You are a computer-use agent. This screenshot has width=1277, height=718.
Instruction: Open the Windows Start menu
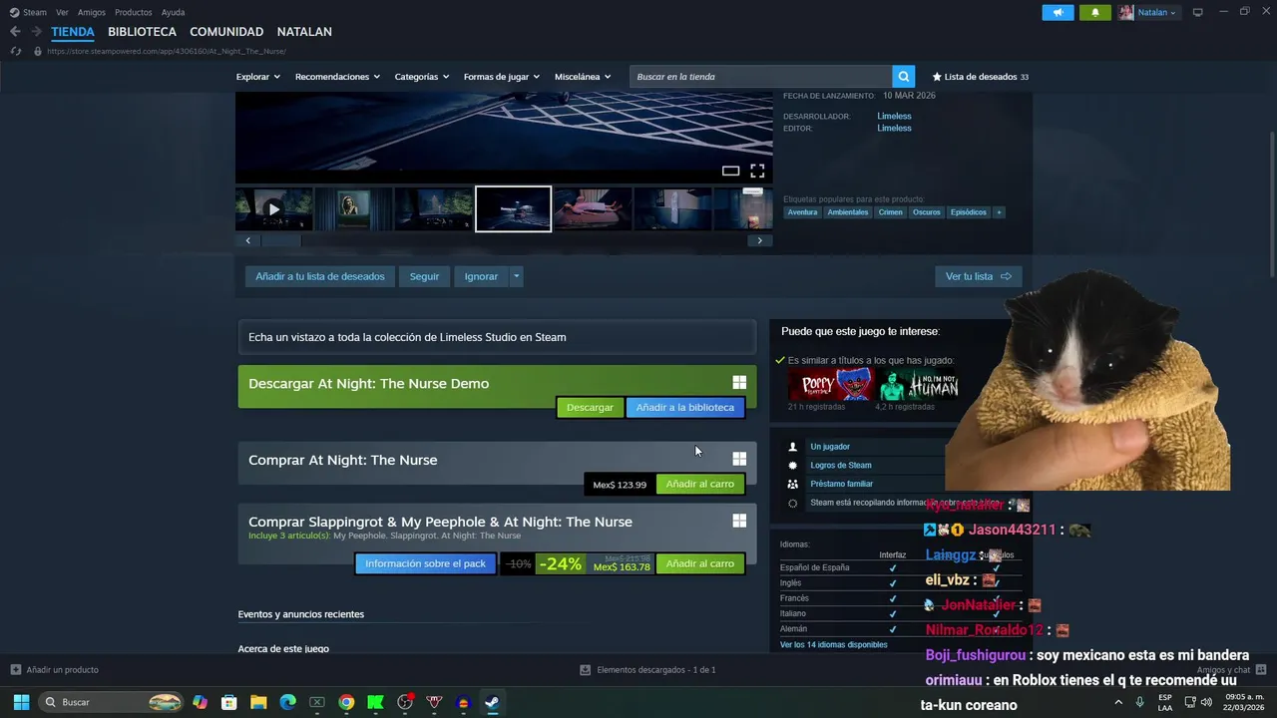tap(21, 702)
